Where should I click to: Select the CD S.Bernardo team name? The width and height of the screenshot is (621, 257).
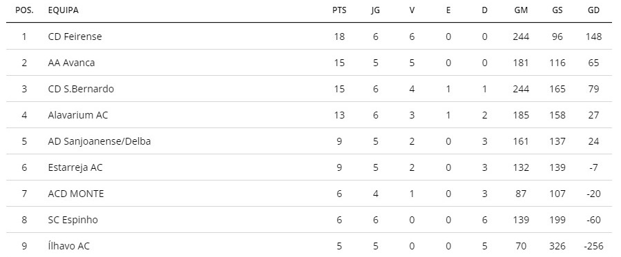click(x=81, y=89)
